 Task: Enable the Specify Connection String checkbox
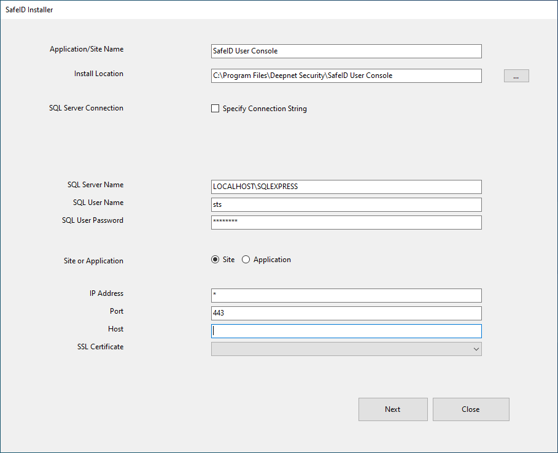215,109
